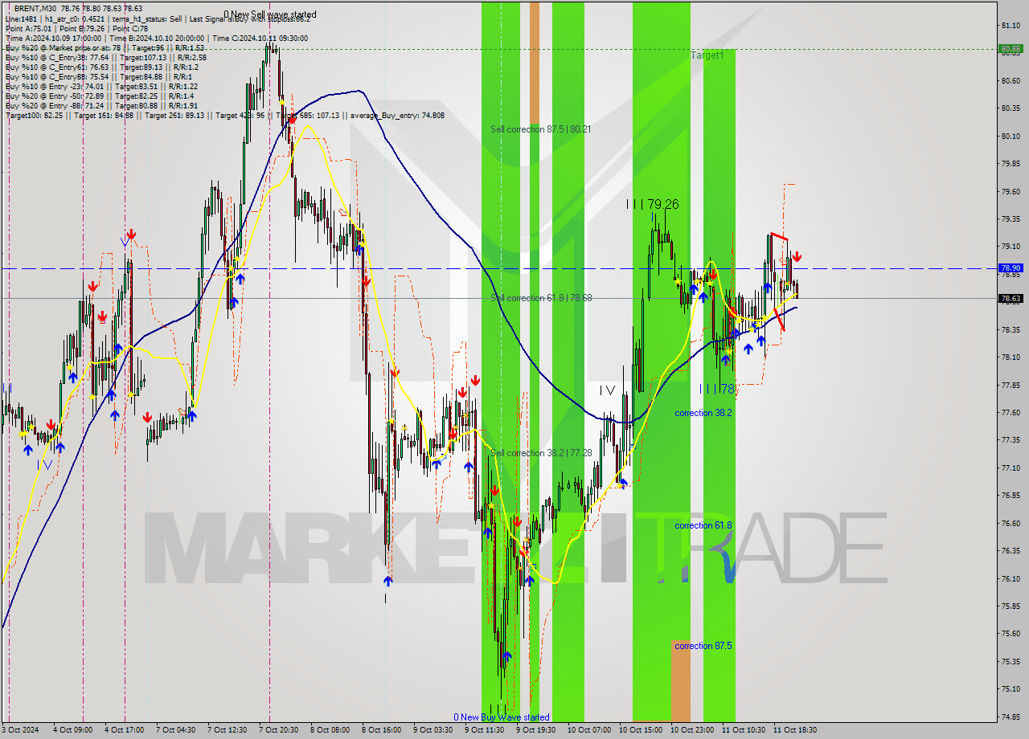Click the blue 'correction 87.5' label
The width and height of the screenshot is (1029, 739).
703,646
